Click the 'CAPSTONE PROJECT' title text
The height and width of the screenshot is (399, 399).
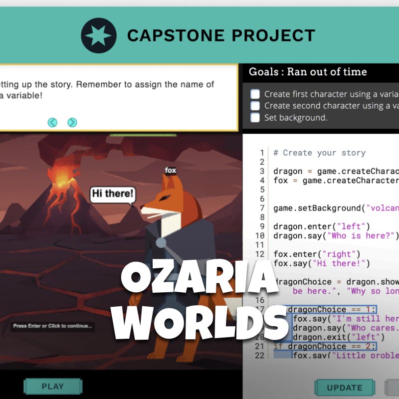tap(221, 35)
